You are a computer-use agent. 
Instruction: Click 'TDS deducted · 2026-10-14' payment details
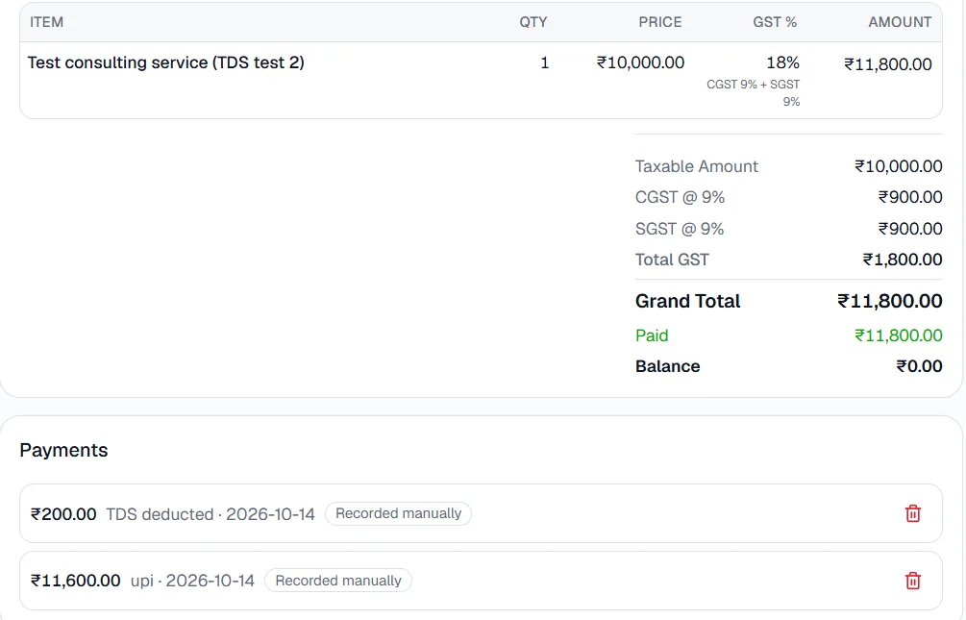pos(211,514)
